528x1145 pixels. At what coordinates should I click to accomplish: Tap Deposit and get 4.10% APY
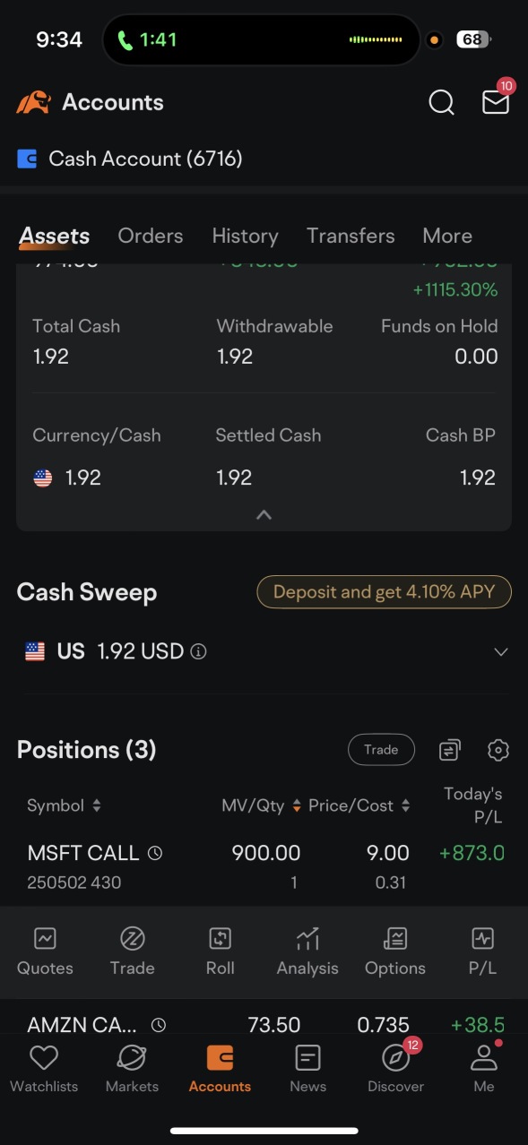click(385, 592)
